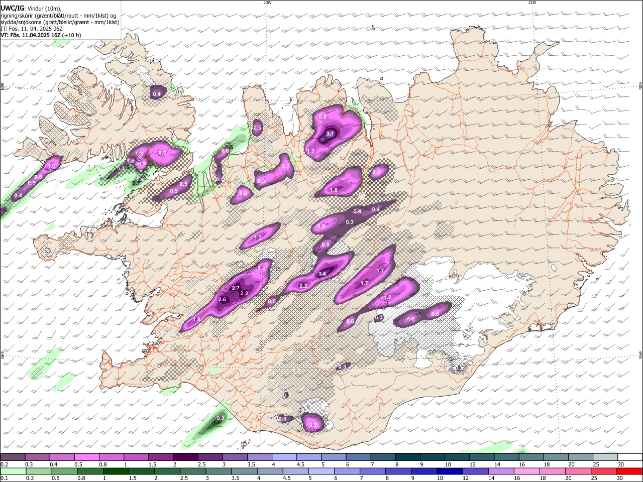Viewport: 643px width, 482px height.
Task: Pick the darkest green swatch in the rain legend
Action: pos(116,471)
